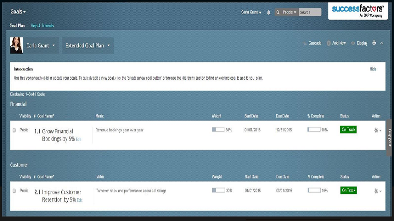Click the print icon in goal toolbar
The image size is (394, 221).
pos(374,43)
